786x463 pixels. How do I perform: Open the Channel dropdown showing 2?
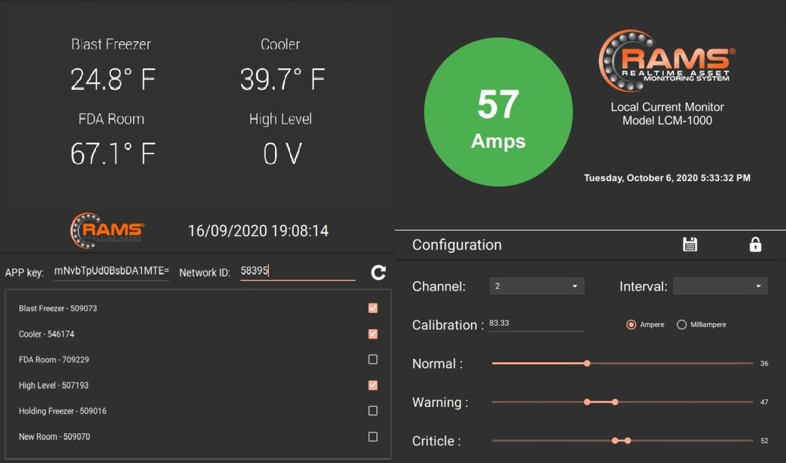[537, 286]
